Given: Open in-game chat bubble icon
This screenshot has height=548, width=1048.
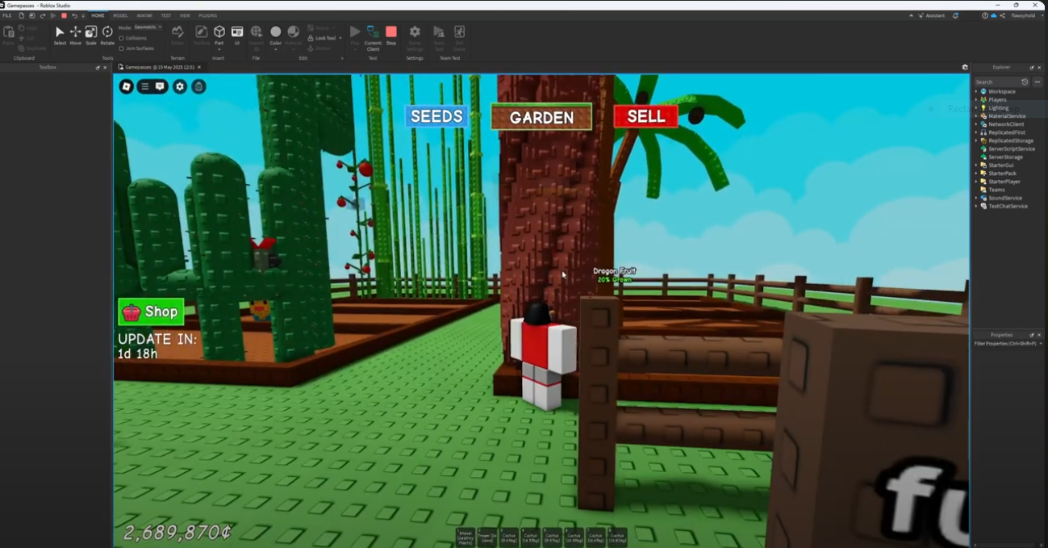Looking at the screenshot, I should point(160,86).
